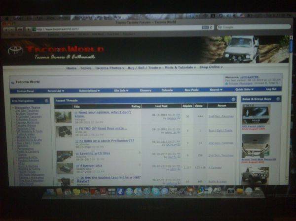This screenshot has height=221, width=296.
Task: Click the Toyota logo in the banner
Action: 15,51
